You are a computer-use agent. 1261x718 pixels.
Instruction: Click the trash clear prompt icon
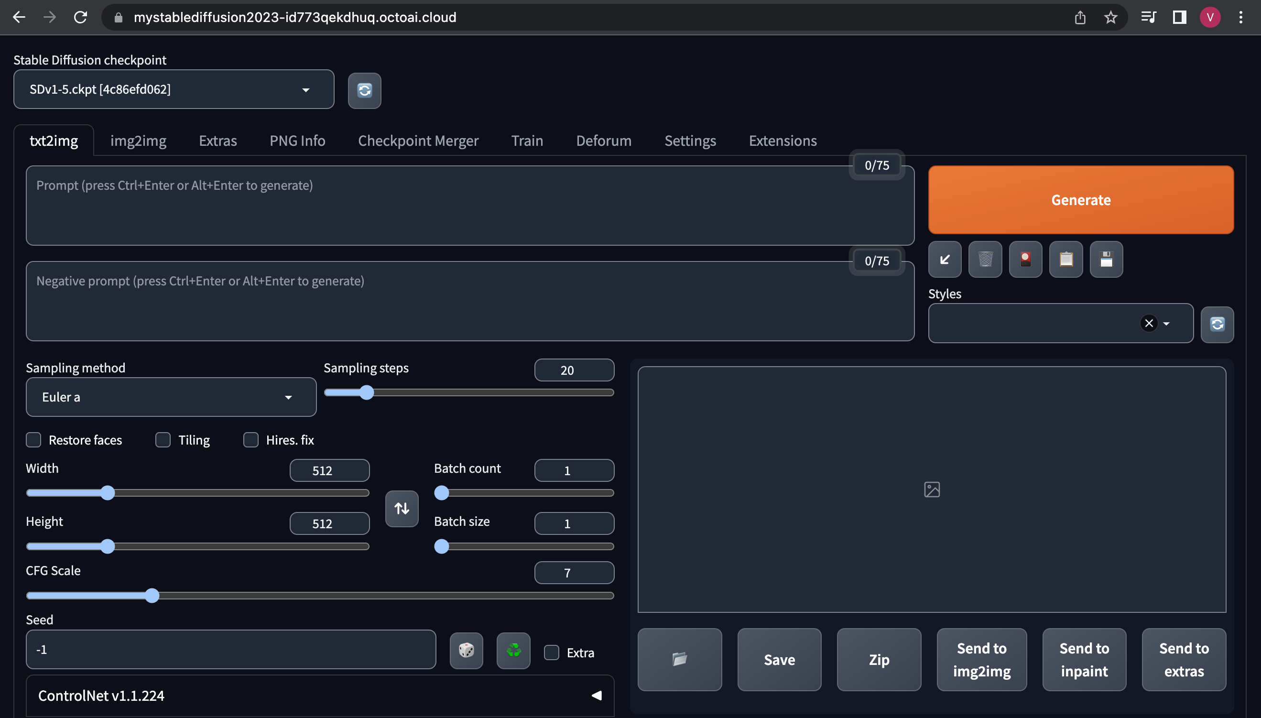coord(985,260)
